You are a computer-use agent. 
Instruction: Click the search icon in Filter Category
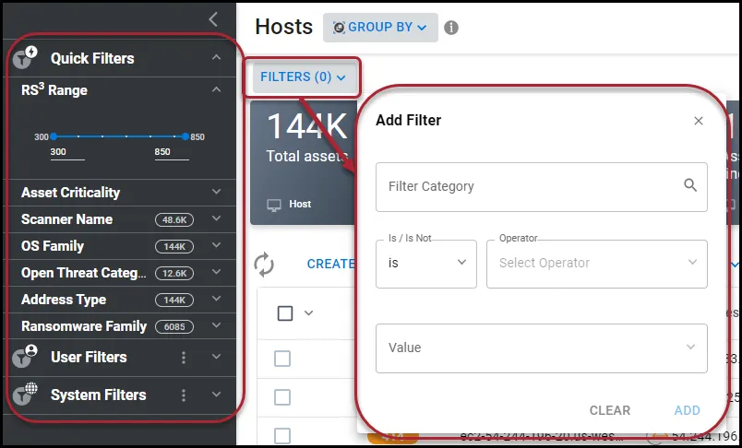pyautogui.click(x=690, y=185)
